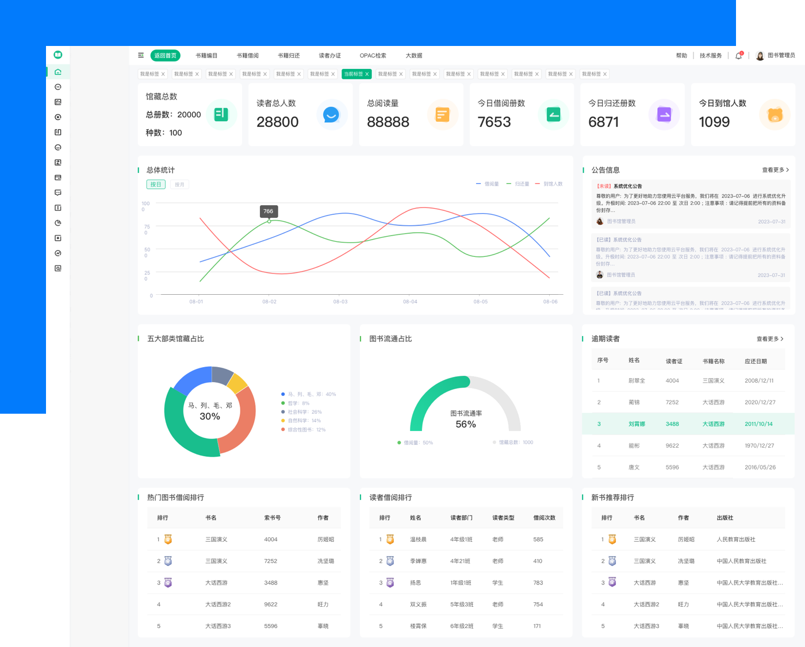Toggle the 到馆人数 legend series
This screenshot has height=647, width=805.
pyautogui.click(x=549, y=184)
